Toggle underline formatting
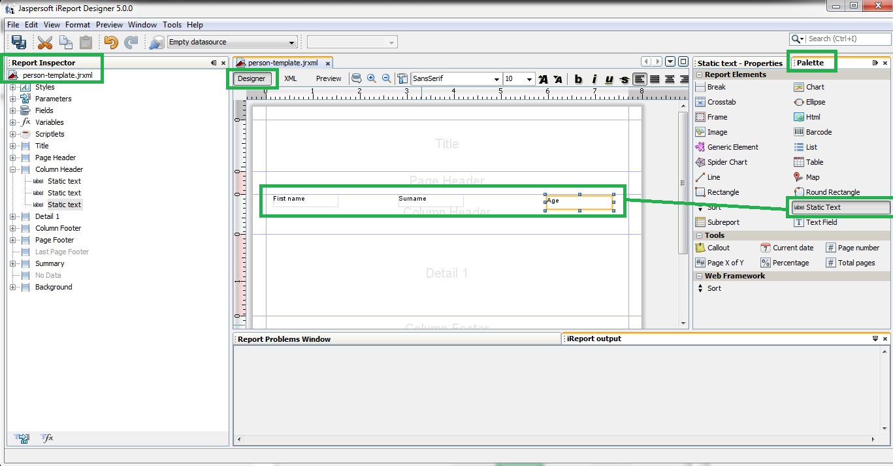The width and height of the screenshot is (893, 466). [609, 79]
